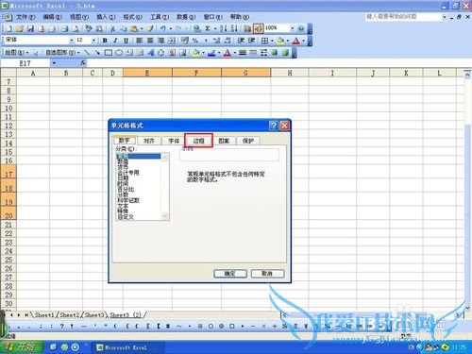Open the zoom 100% dropdown
Screen dimensions: 472x354
tap(292, 28)
